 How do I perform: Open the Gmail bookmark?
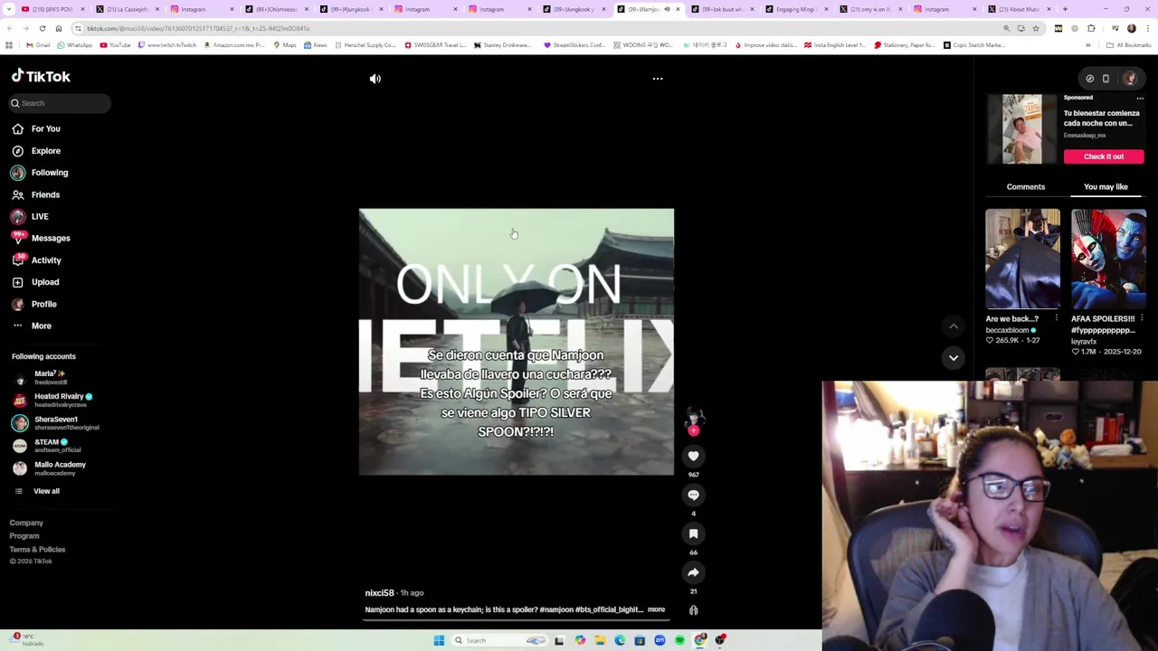[x=38, y=45]
